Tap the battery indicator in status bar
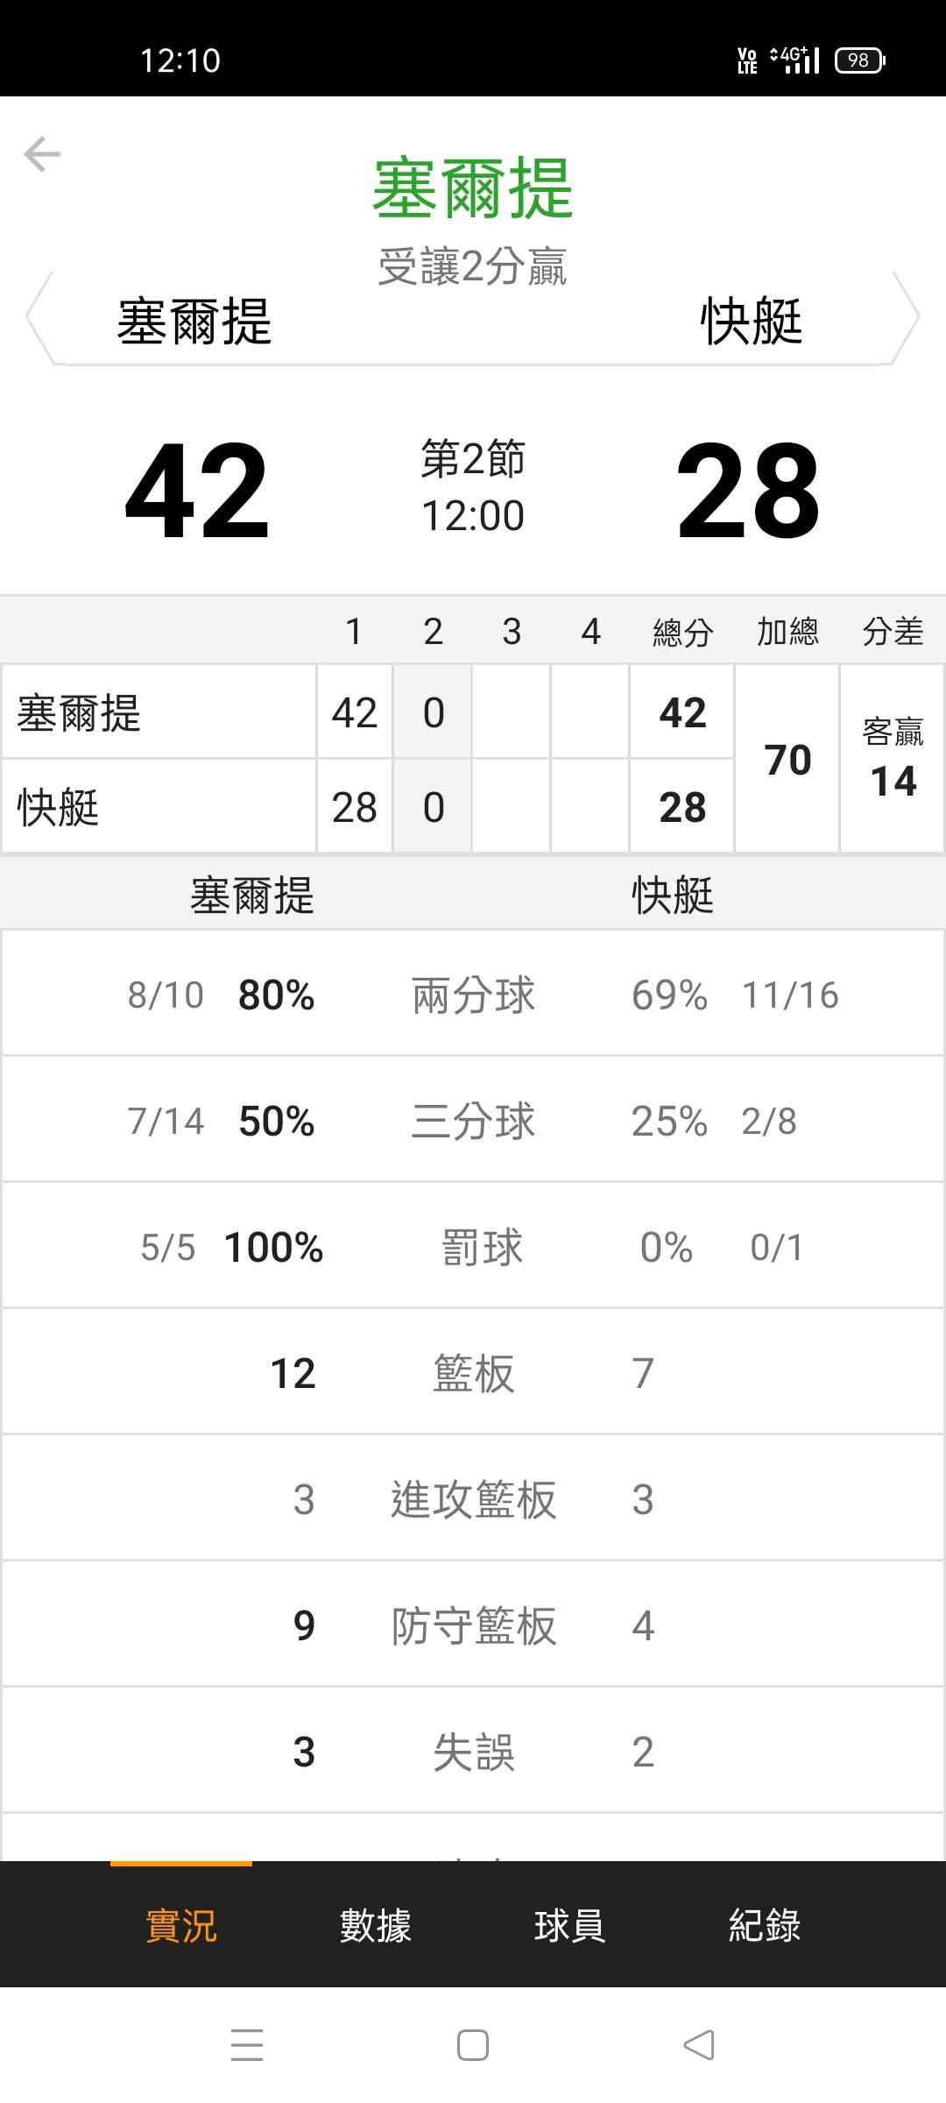Screen dimensions: 946x2103 pos(859,60)
